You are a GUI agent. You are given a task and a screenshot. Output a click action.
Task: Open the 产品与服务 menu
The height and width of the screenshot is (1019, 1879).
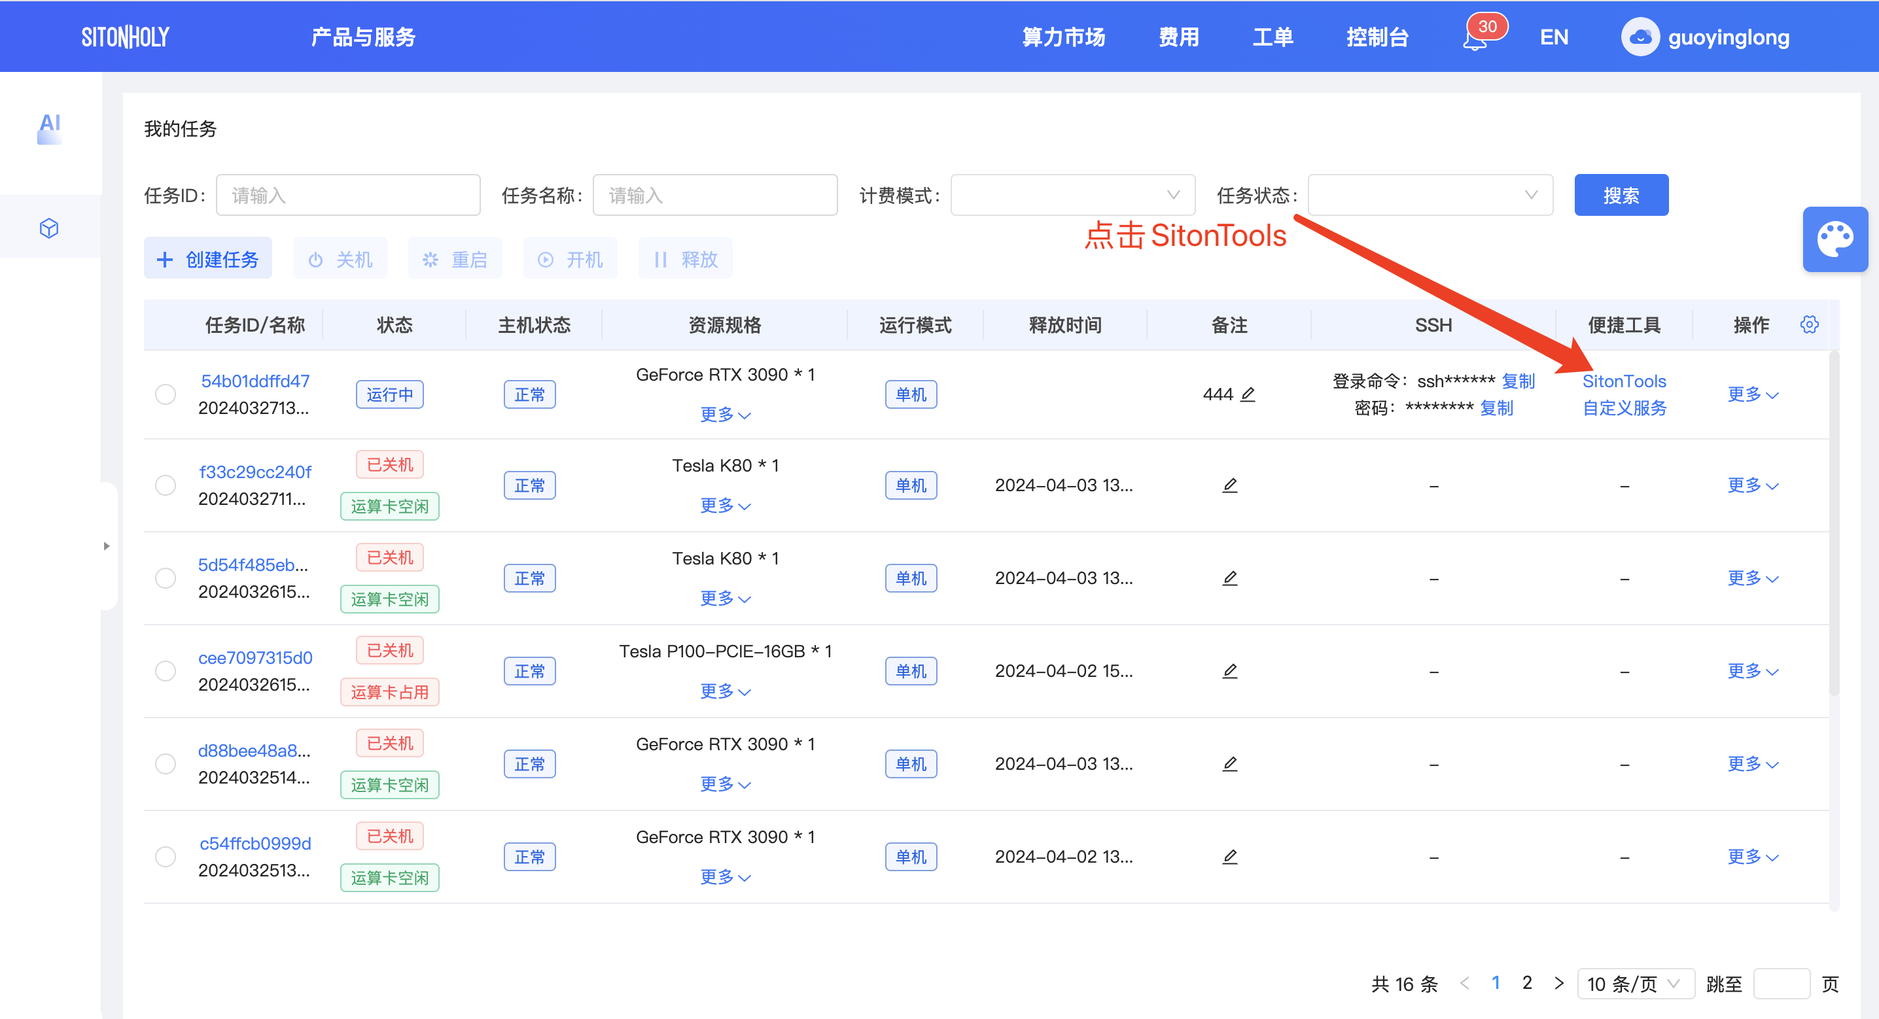[x=363, y=37]
